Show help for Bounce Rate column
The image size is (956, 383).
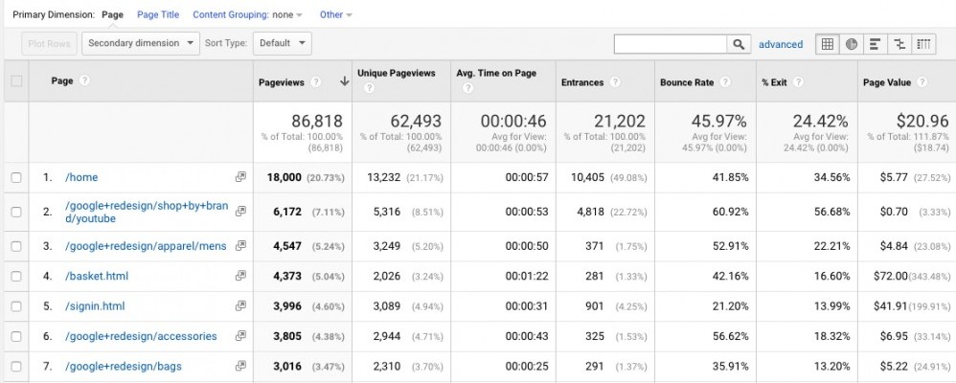725,82
